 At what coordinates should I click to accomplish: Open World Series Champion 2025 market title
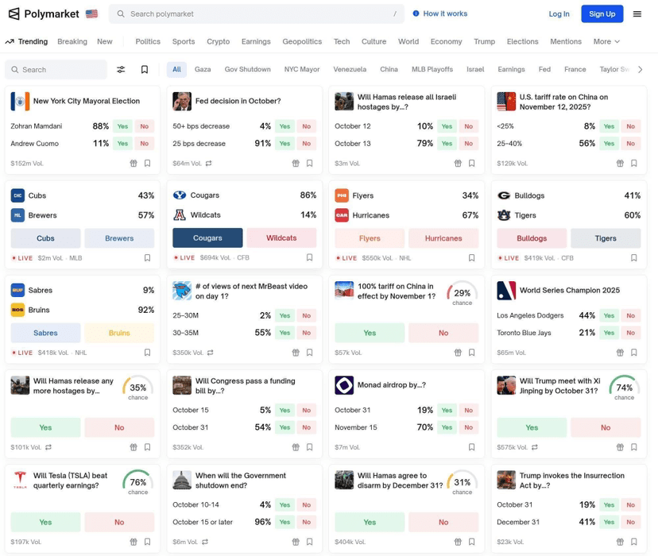(570, 290)
